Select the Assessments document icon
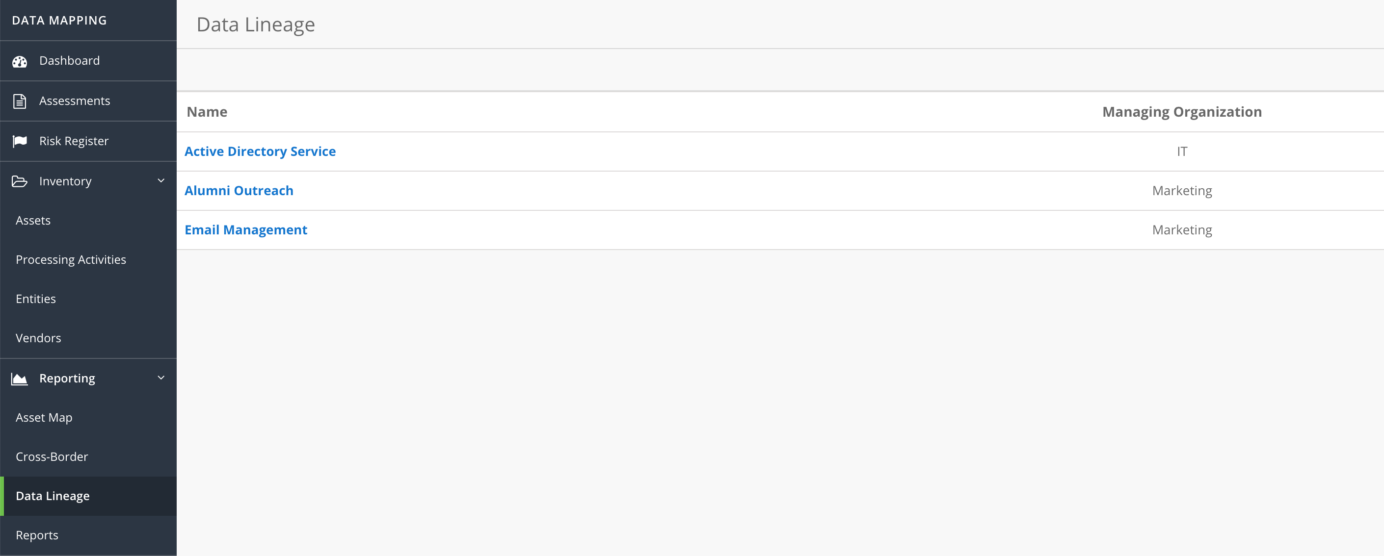The image size is (1384, 556). pyautogui.click(x=19, y=101)
